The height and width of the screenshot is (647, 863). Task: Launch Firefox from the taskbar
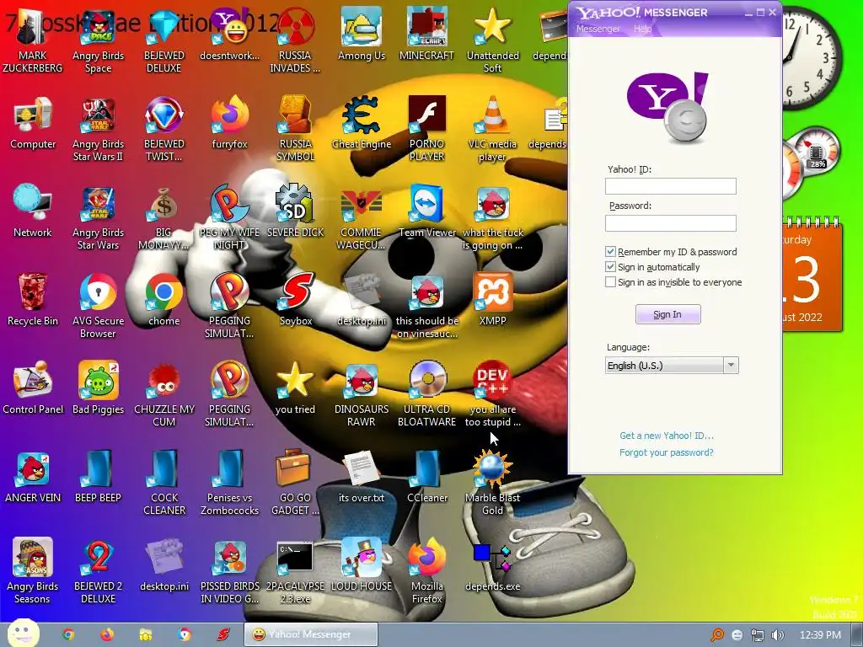tap(107, 635)
